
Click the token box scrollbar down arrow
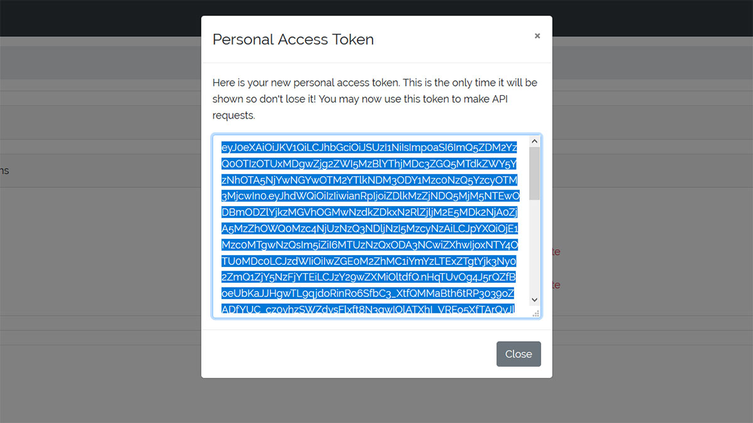click(x=535, y=300)
